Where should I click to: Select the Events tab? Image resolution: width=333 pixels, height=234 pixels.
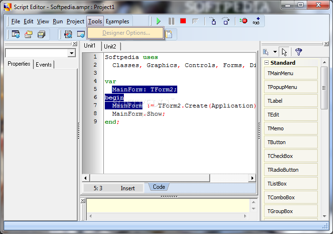pos(43,64)
